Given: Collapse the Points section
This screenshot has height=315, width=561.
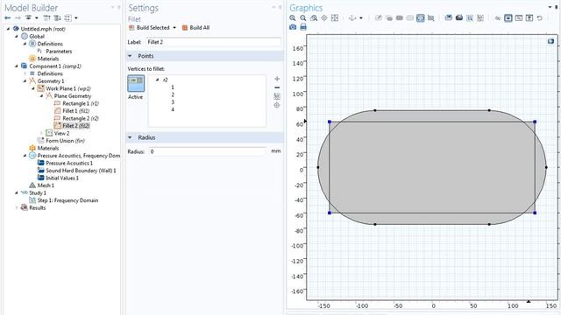Looking at the screenshot, I should pos(131,56).
